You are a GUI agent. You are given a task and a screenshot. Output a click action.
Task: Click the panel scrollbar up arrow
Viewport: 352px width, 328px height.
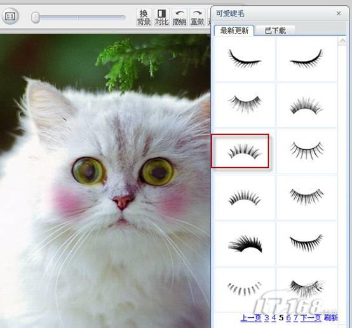pos(342,41)
